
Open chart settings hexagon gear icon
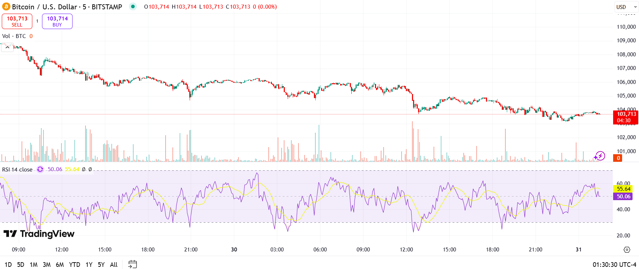627,250
